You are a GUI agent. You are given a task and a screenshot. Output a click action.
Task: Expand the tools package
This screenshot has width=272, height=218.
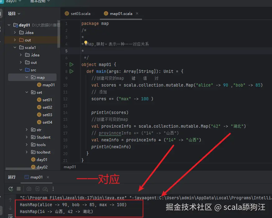pos(27,145)
